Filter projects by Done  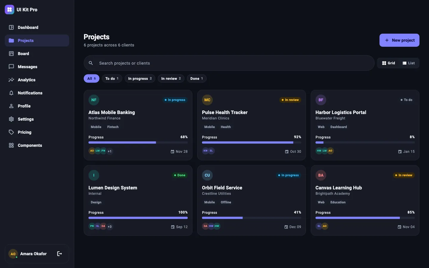(197, 79)
